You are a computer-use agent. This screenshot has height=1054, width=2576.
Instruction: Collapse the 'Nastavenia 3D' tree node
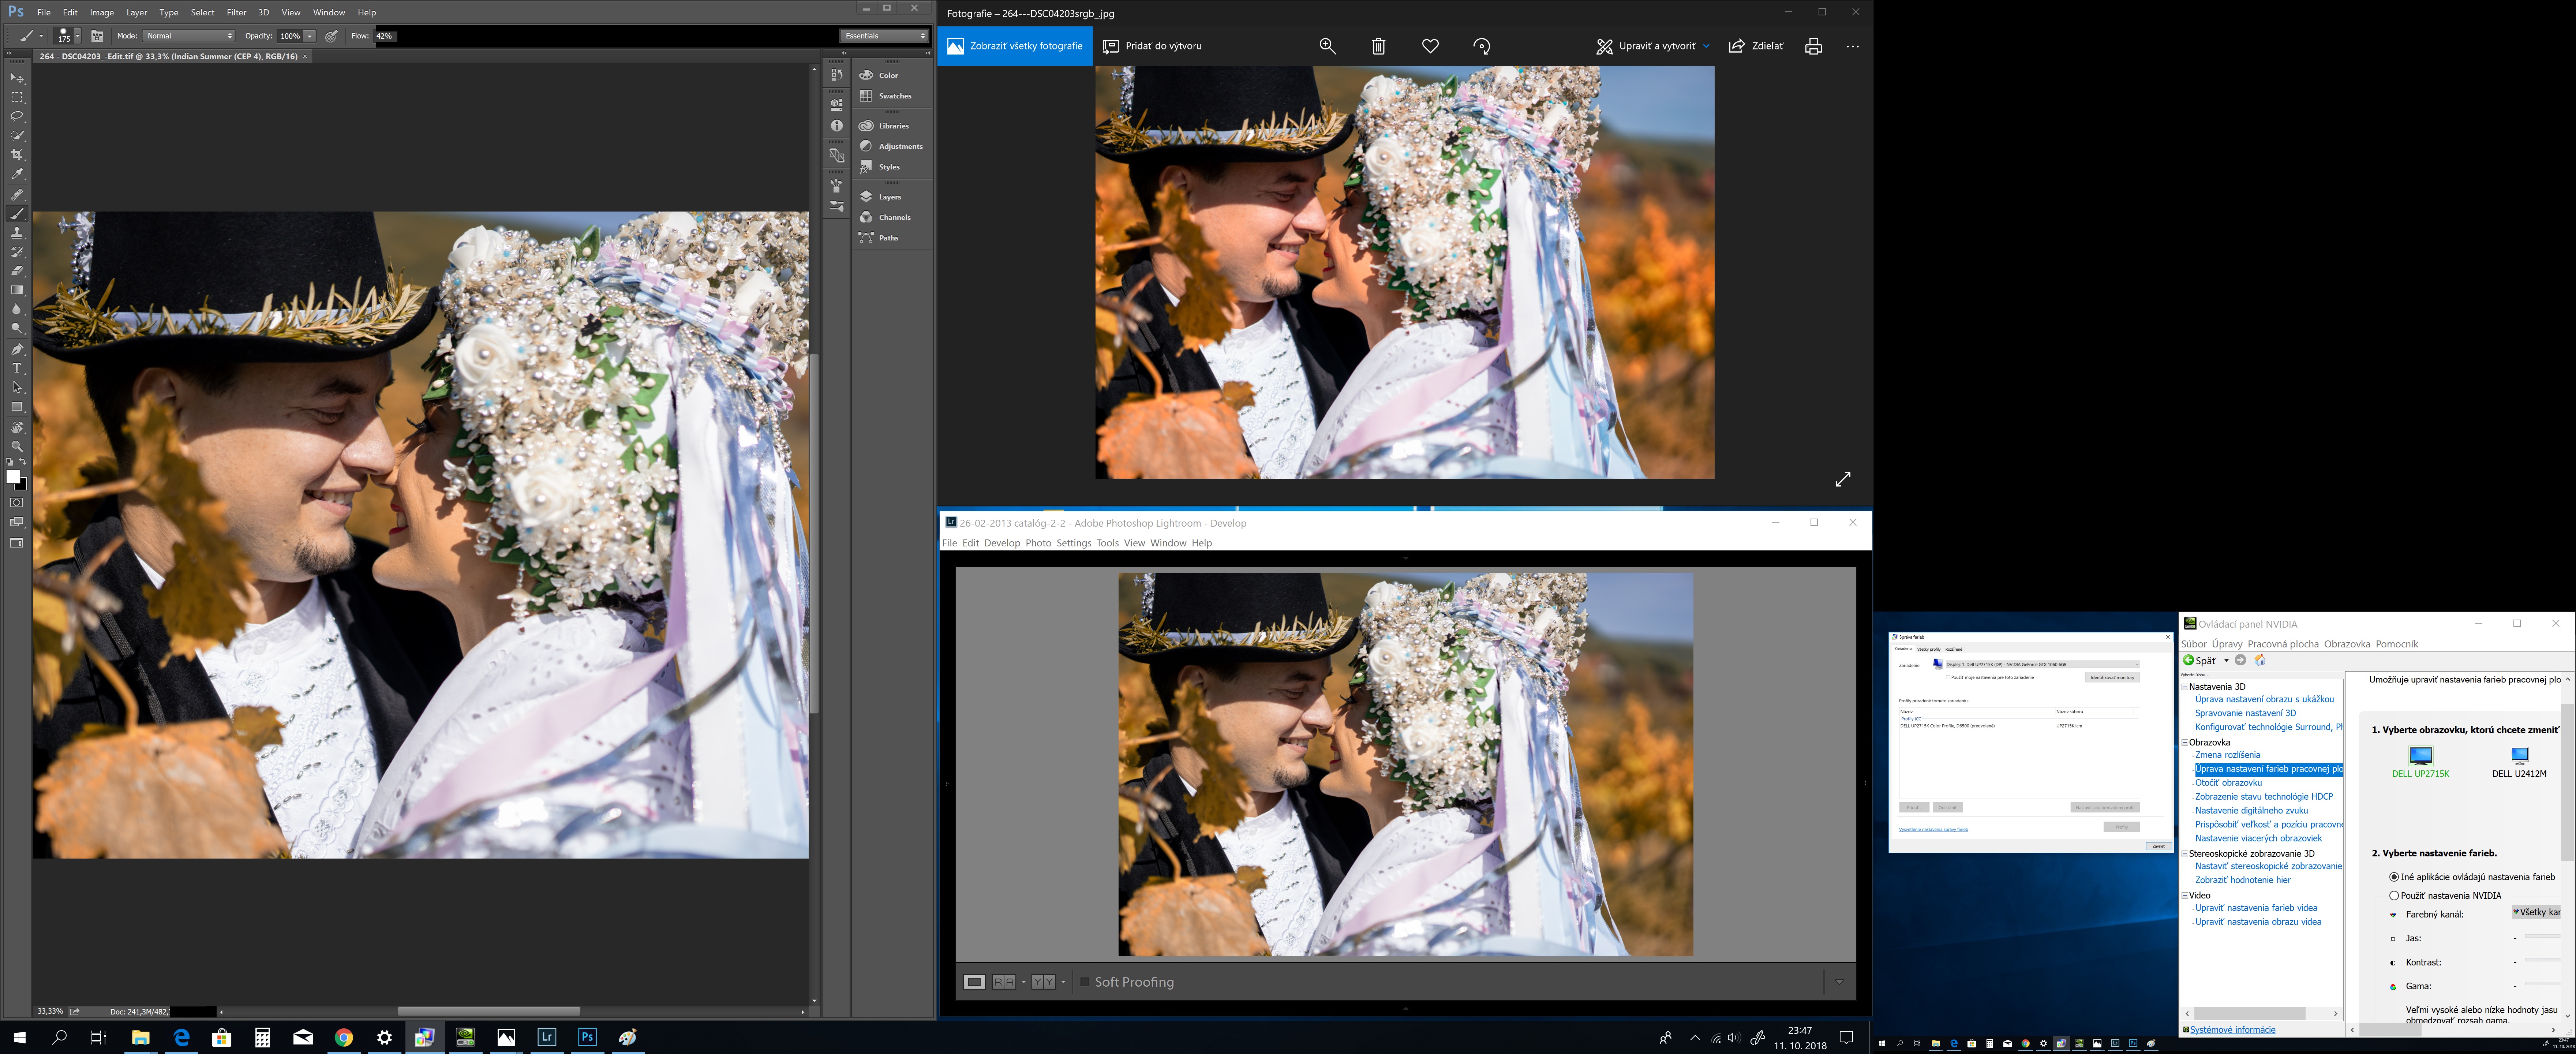tap(2184, 687)
